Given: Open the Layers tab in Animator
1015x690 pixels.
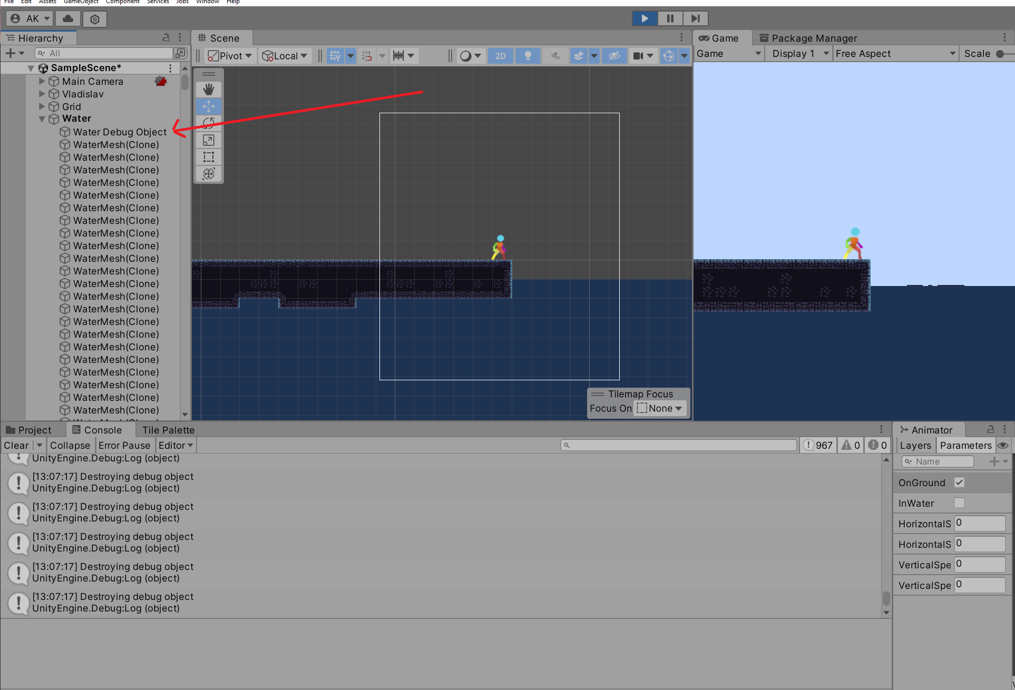Looking at the screenshot, I should (x=915, y=445).
